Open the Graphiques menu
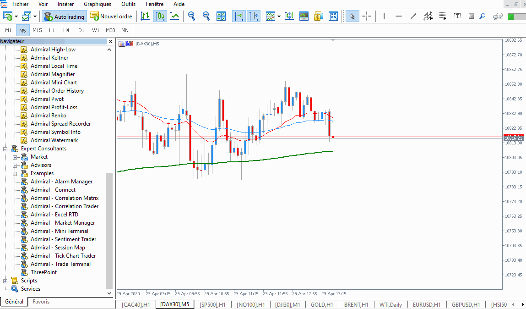 (x=97, y=4)
